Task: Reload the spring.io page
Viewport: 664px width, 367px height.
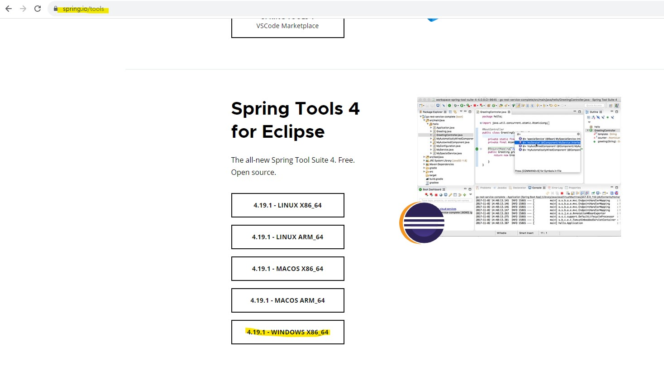Action: [38, 9]
